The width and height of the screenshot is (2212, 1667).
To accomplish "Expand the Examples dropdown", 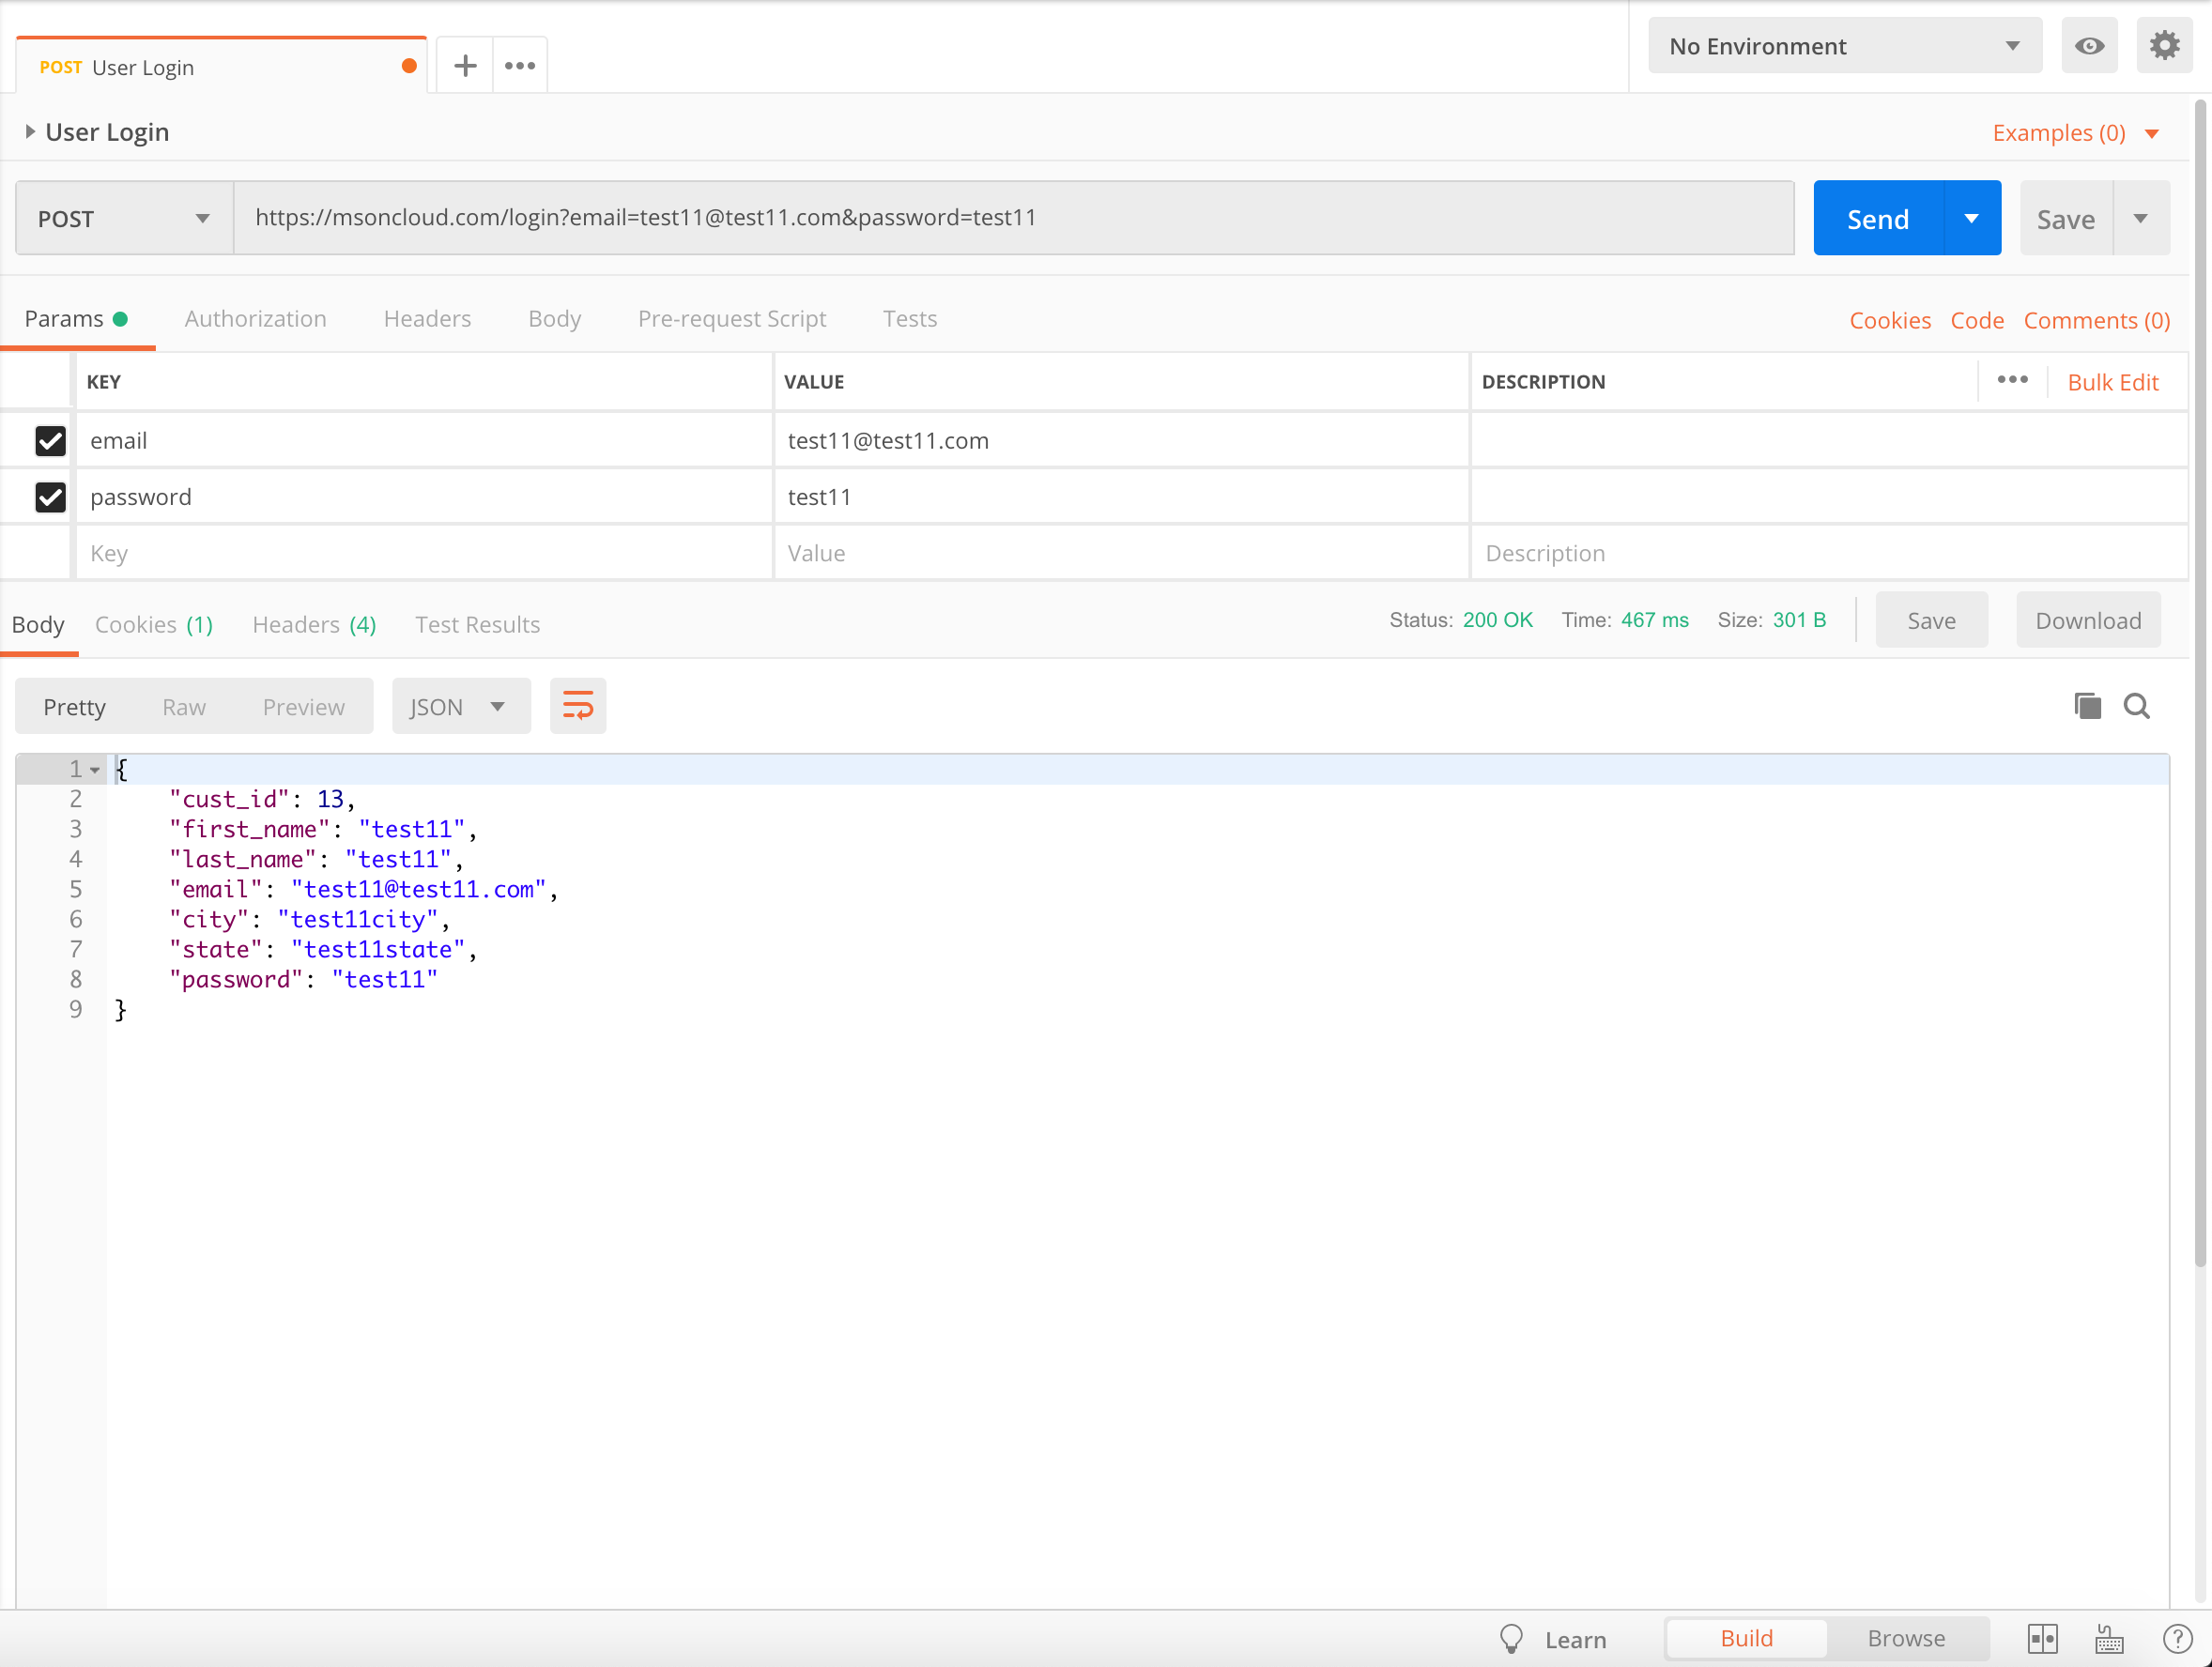I will tap(2075, 132).
